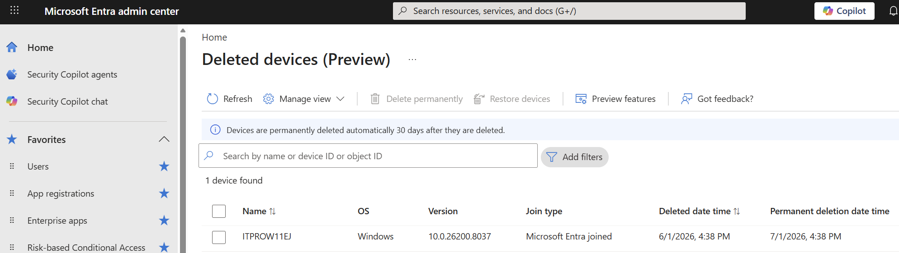Go to Security Copilot chat

tap(67, 101)
